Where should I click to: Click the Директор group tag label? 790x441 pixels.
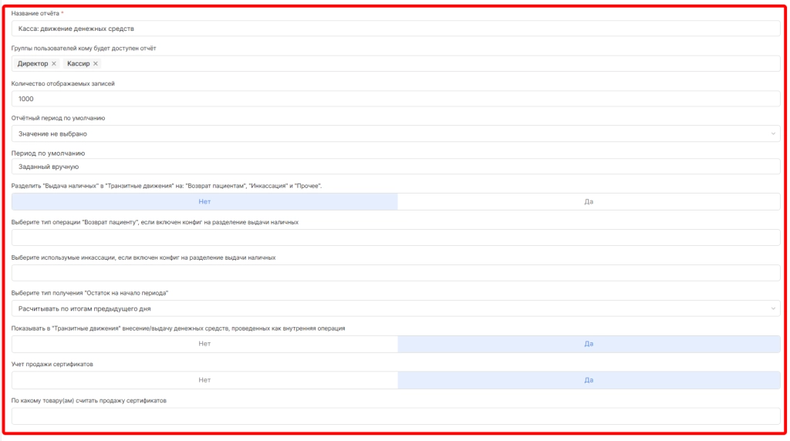point(32,63)
